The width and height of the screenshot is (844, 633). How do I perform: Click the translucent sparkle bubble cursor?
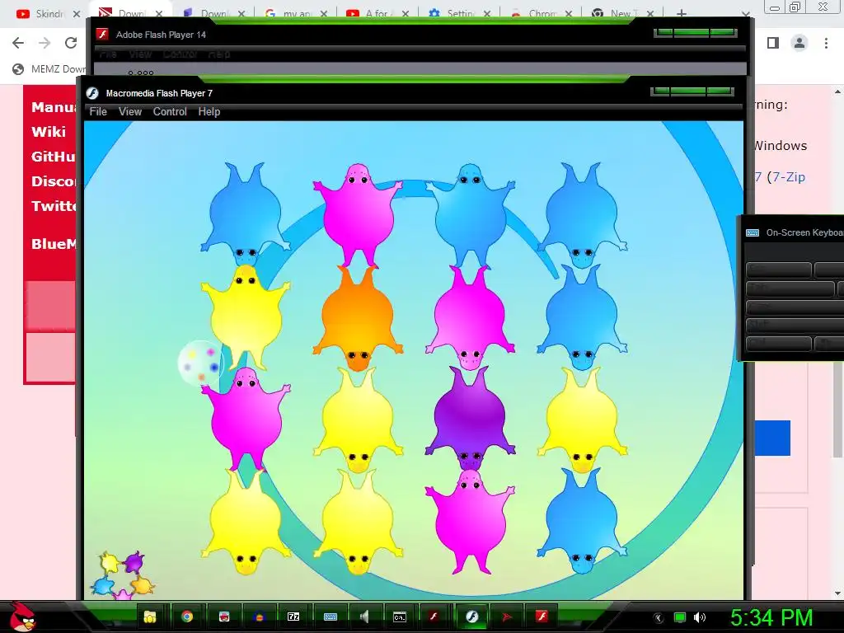tap(201, 363)
